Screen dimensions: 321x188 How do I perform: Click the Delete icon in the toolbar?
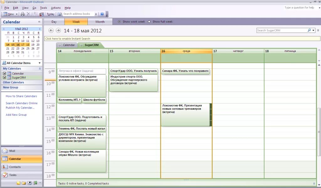28,14
